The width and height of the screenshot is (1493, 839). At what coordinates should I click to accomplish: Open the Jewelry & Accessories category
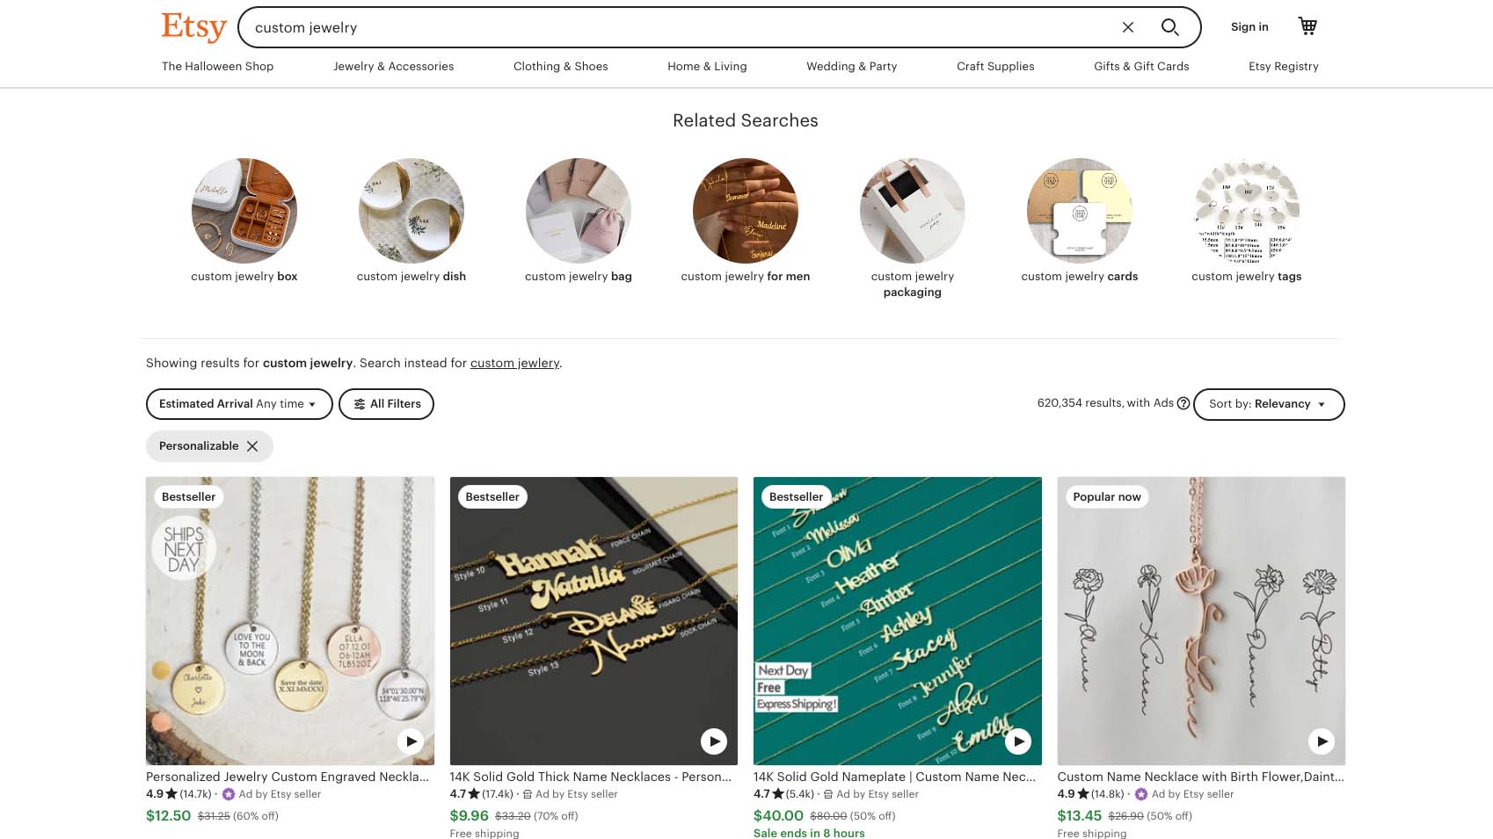point(394,66)
